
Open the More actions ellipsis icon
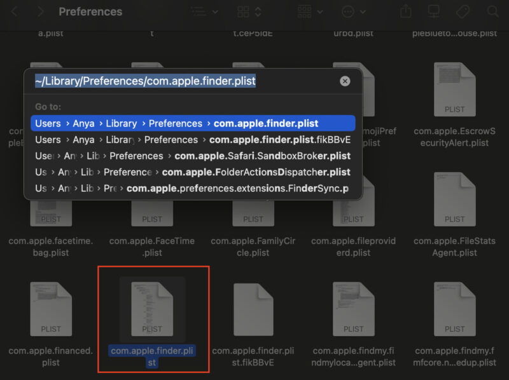[347, 11]
